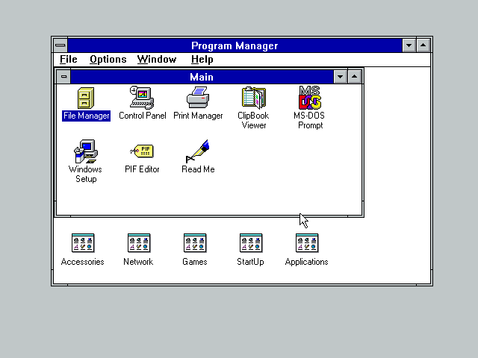Click the Main window title bar
The width and height of the screenshot is (478, 358).
point(202,77)
